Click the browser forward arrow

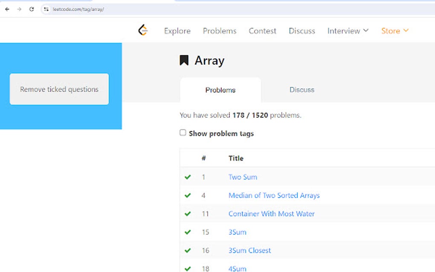click(x=19, y=9)
